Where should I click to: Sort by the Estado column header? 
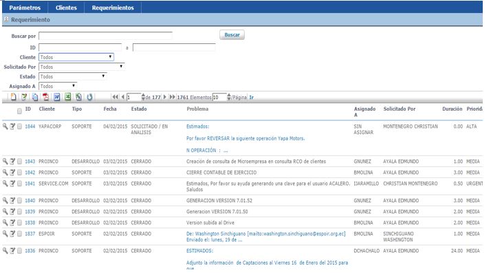coord(139,109)
